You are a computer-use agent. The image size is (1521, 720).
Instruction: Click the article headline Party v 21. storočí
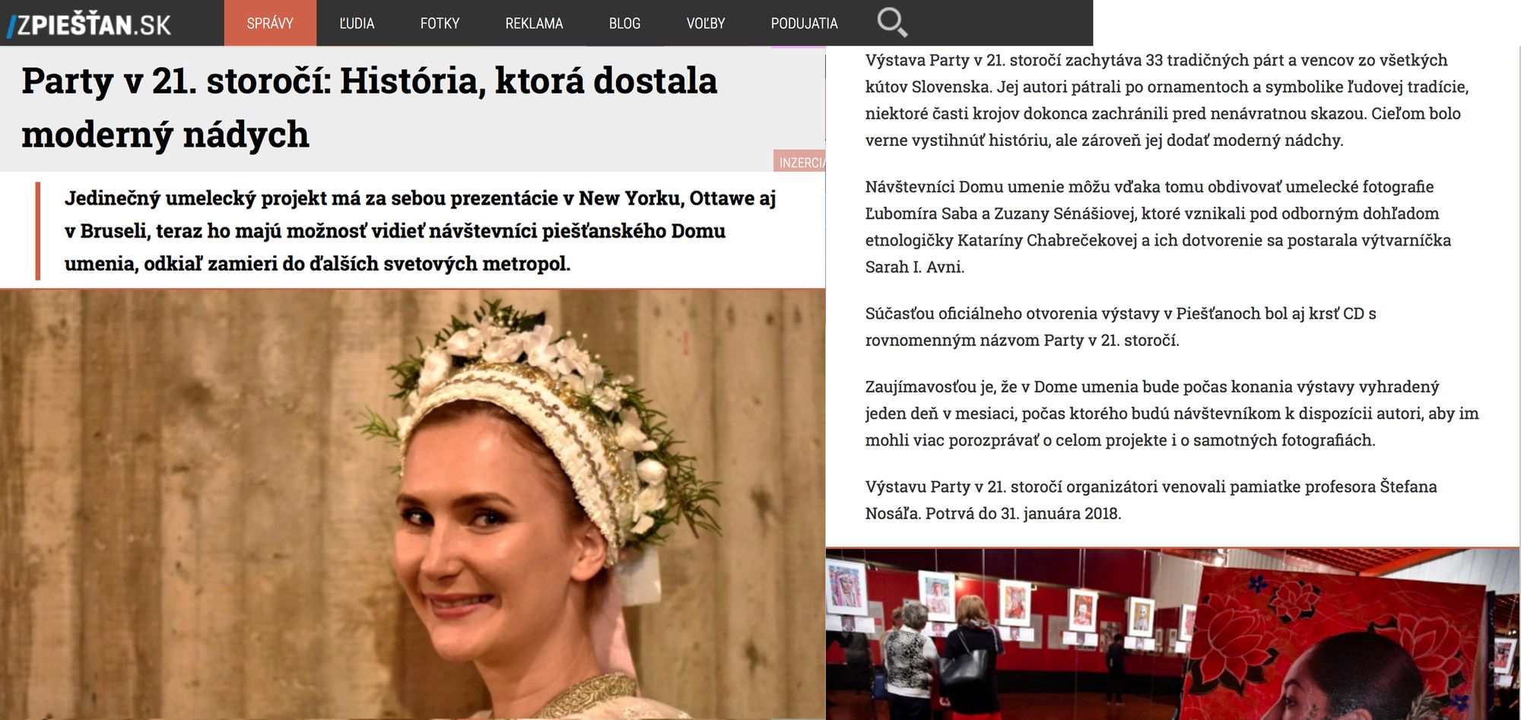tap(370, 107)
